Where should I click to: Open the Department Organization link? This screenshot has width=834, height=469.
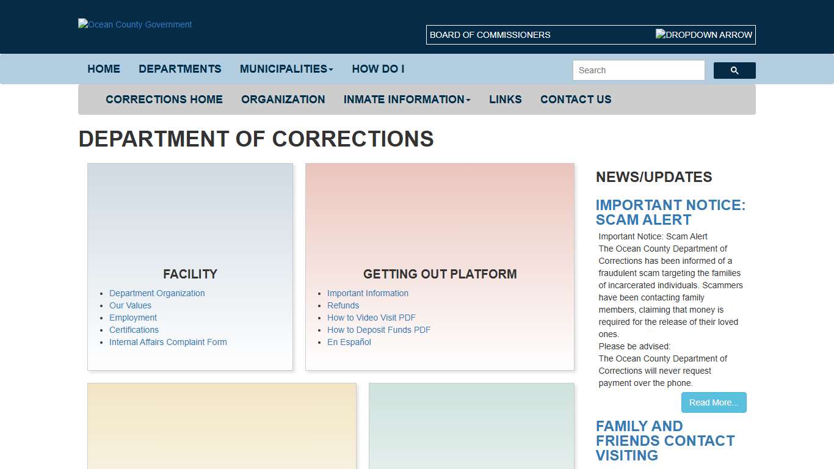pyautogui.click(x=157, y=293)
